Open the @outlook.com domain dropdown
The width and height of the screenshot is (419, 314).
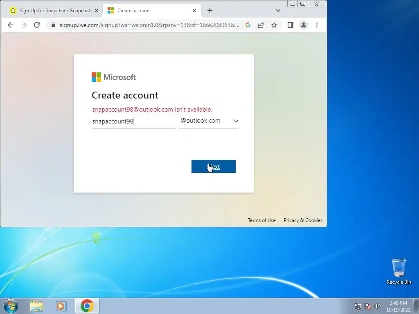(209, 121)
